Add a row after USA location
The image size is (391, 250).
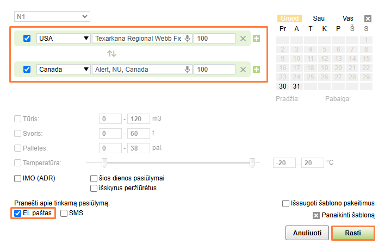(x=257, y=39)
